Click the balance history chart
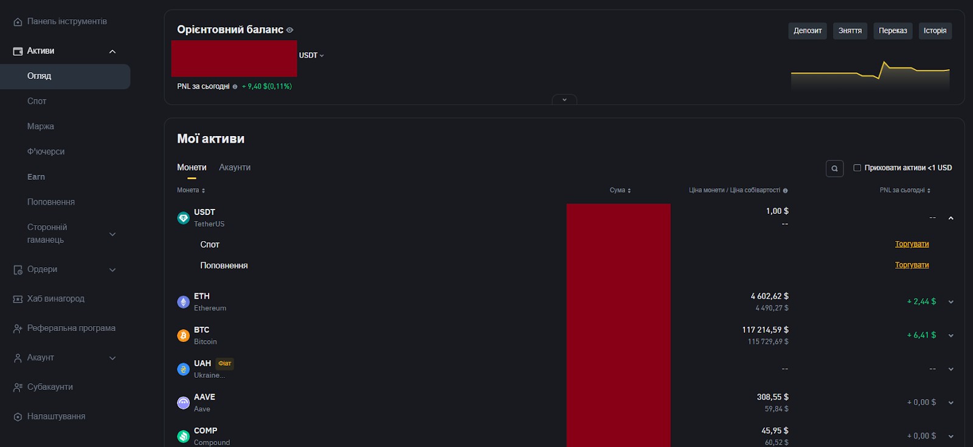 pyautogui.click(x=870, y=76)
